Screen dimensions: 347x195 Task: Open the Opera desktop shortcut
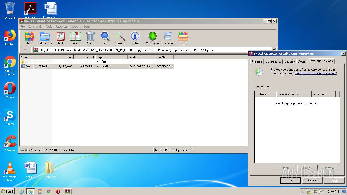[10, 90]
